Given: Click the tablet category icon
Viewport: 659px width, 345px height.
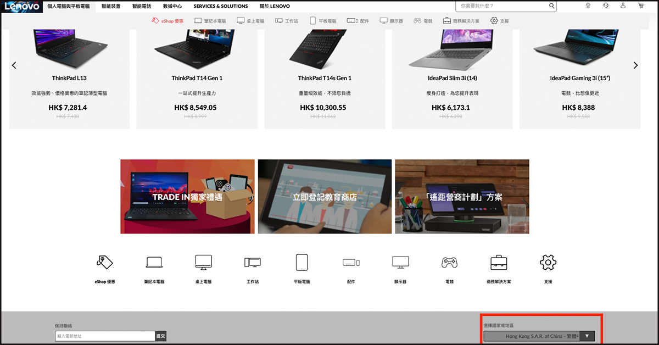Looking at the screenshot, I should click(302, 262).
